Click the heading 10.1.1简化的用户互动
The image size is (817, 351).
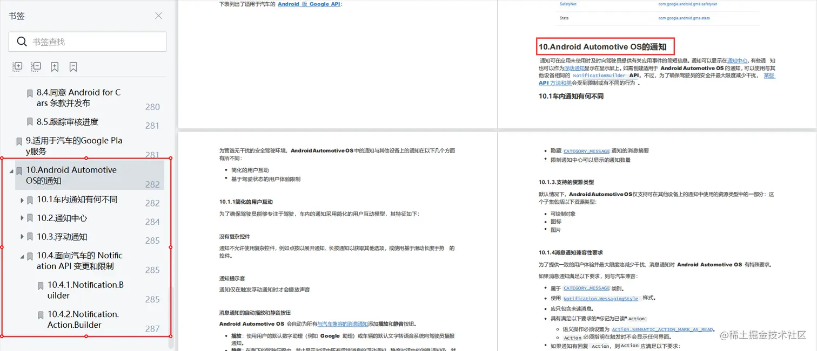point(246,202)
